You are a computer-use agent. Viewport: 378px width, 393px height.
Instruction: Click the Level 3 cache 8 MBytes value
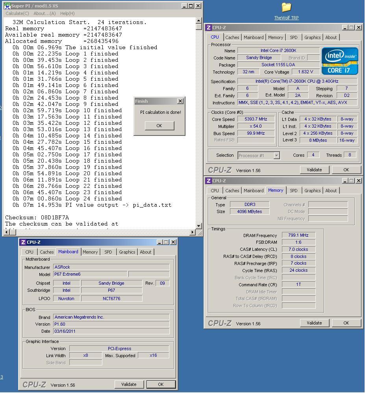coord(318,140)
